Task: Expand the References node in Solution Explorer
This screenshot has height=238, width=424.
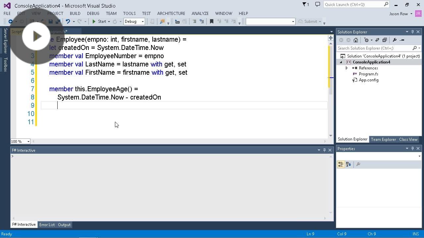Action: click(x=347, y=68)
